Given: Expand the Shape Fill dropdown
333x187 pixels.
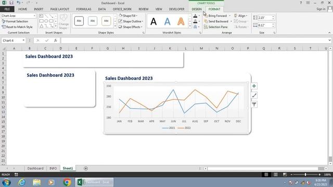Looking at the screenshot, I should tap(137, 16).
